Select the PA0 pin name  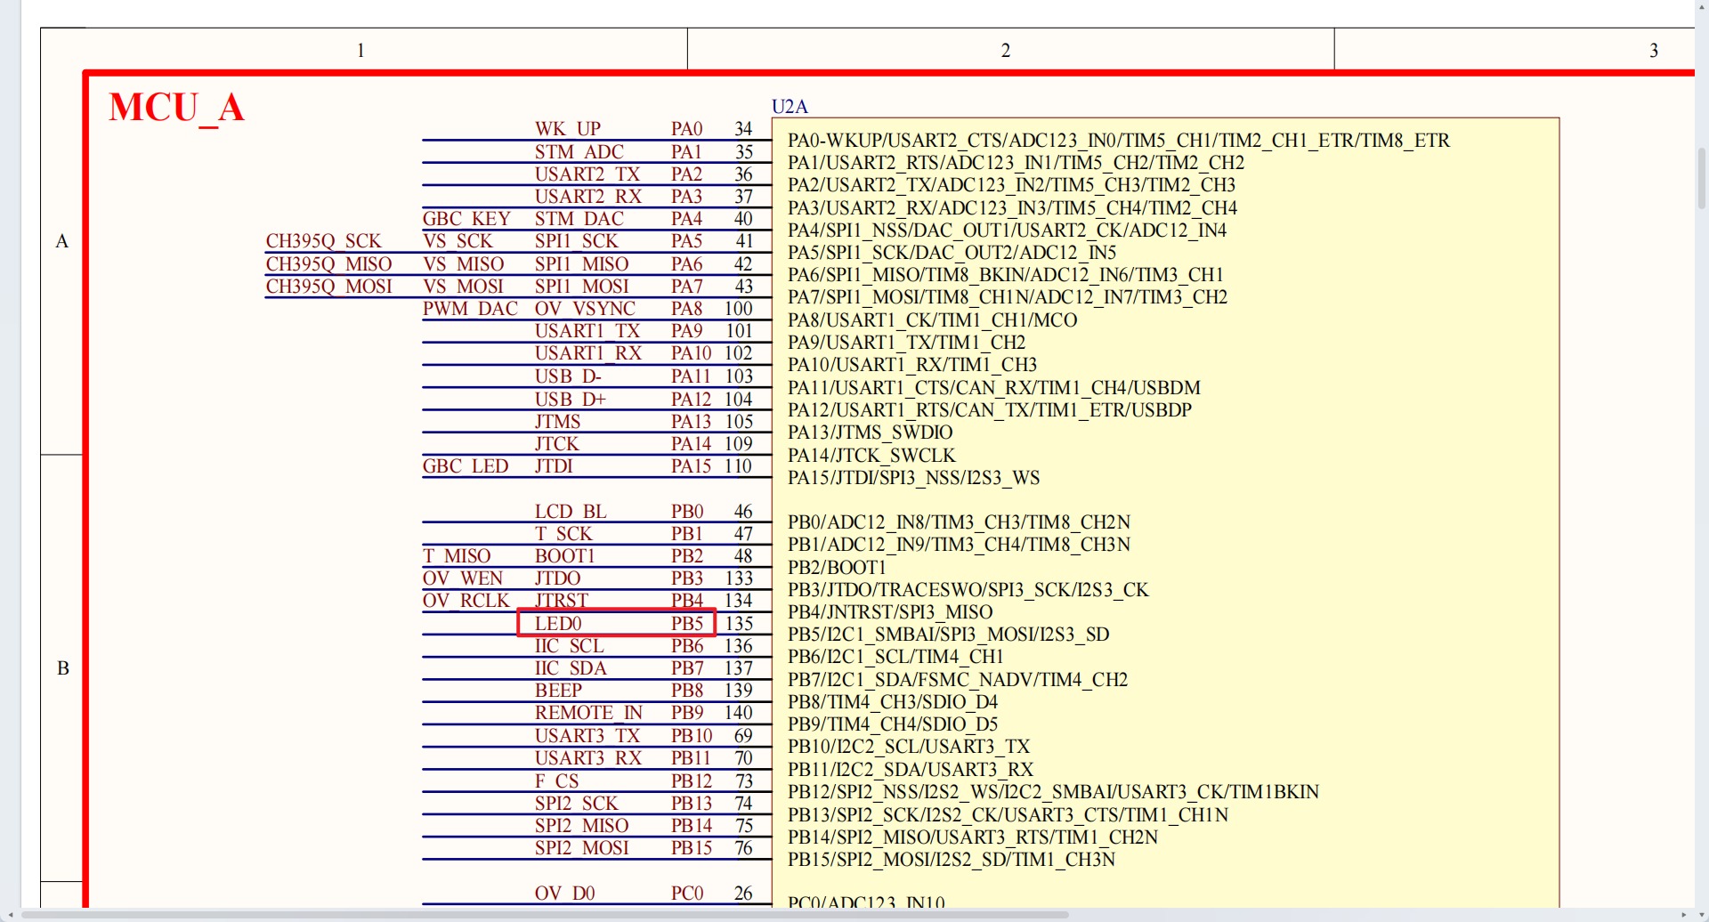tap(687, 129)
